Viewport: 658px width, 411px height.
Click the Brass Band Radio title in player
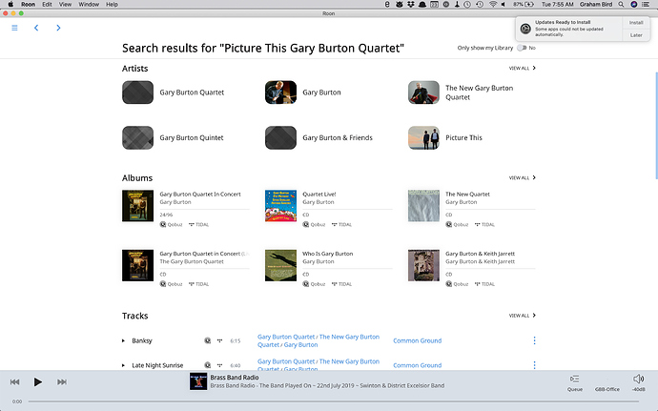(235, 378)
